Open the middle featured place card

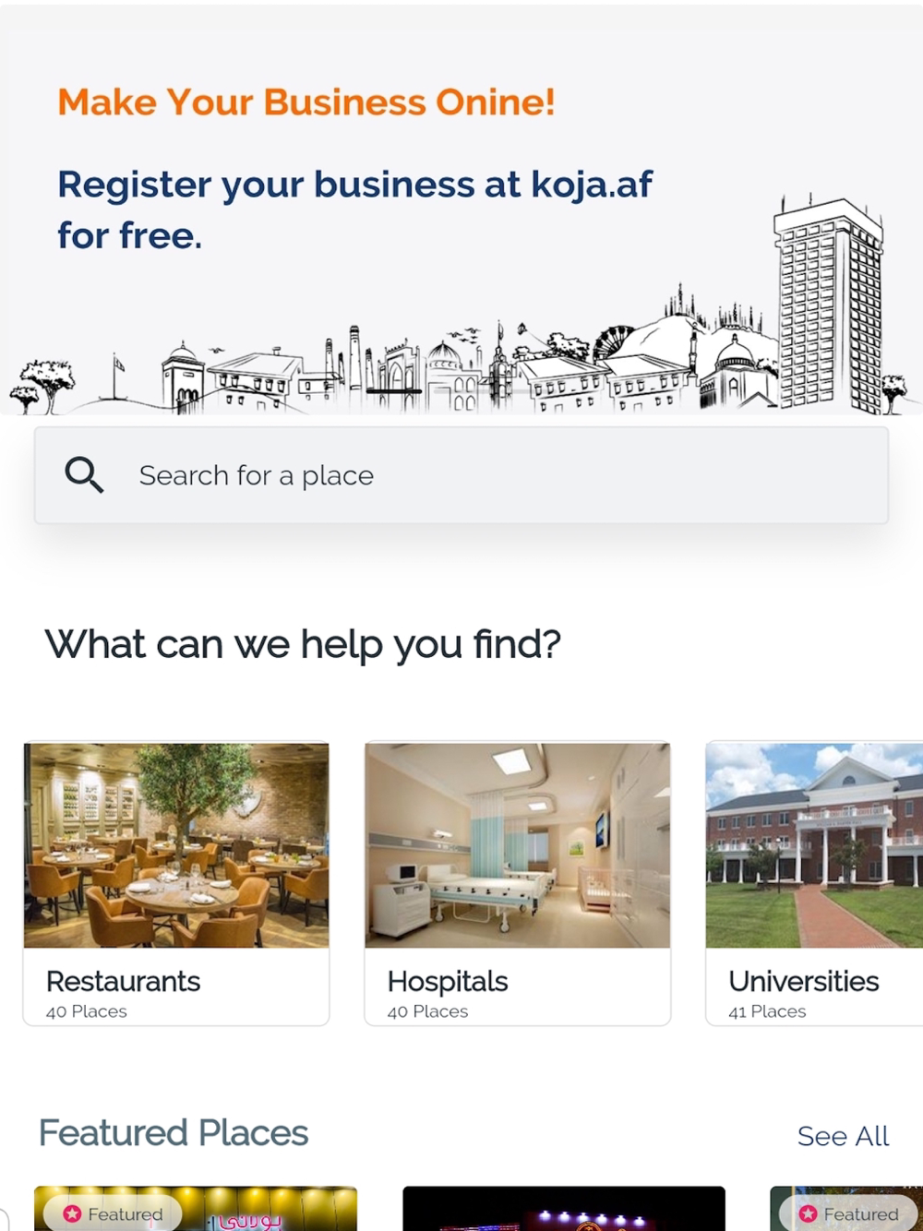pos(564,1211)
